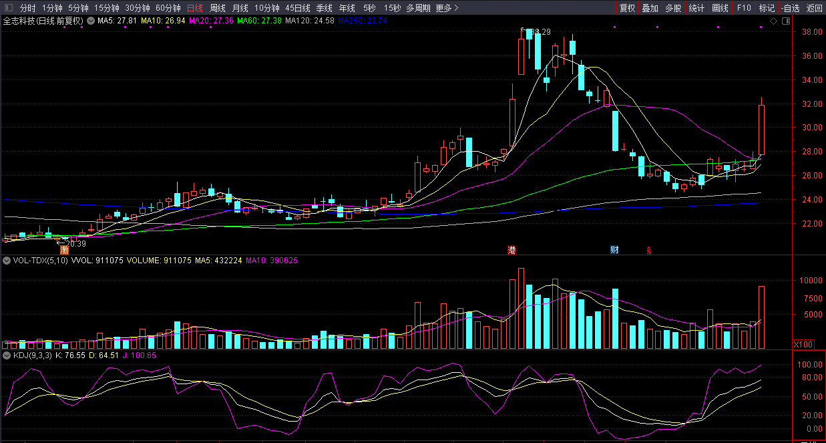Click the X100 volume unit label
Viewport: 826px width, 443px height.
803,344
